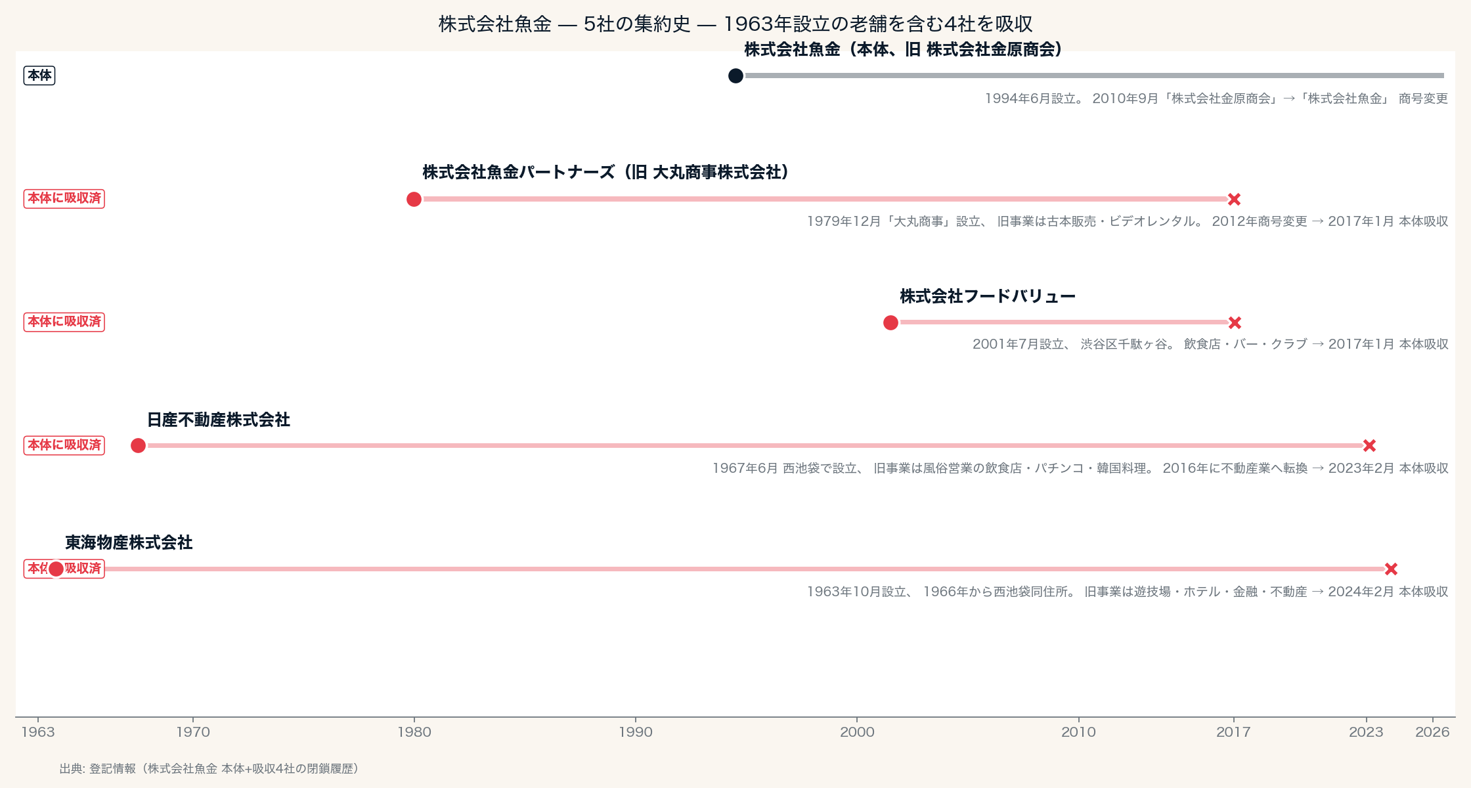Screen dimensions: 1471x788
Task: Click the 2000 axis tick label
Action: (x=857, y=732)
